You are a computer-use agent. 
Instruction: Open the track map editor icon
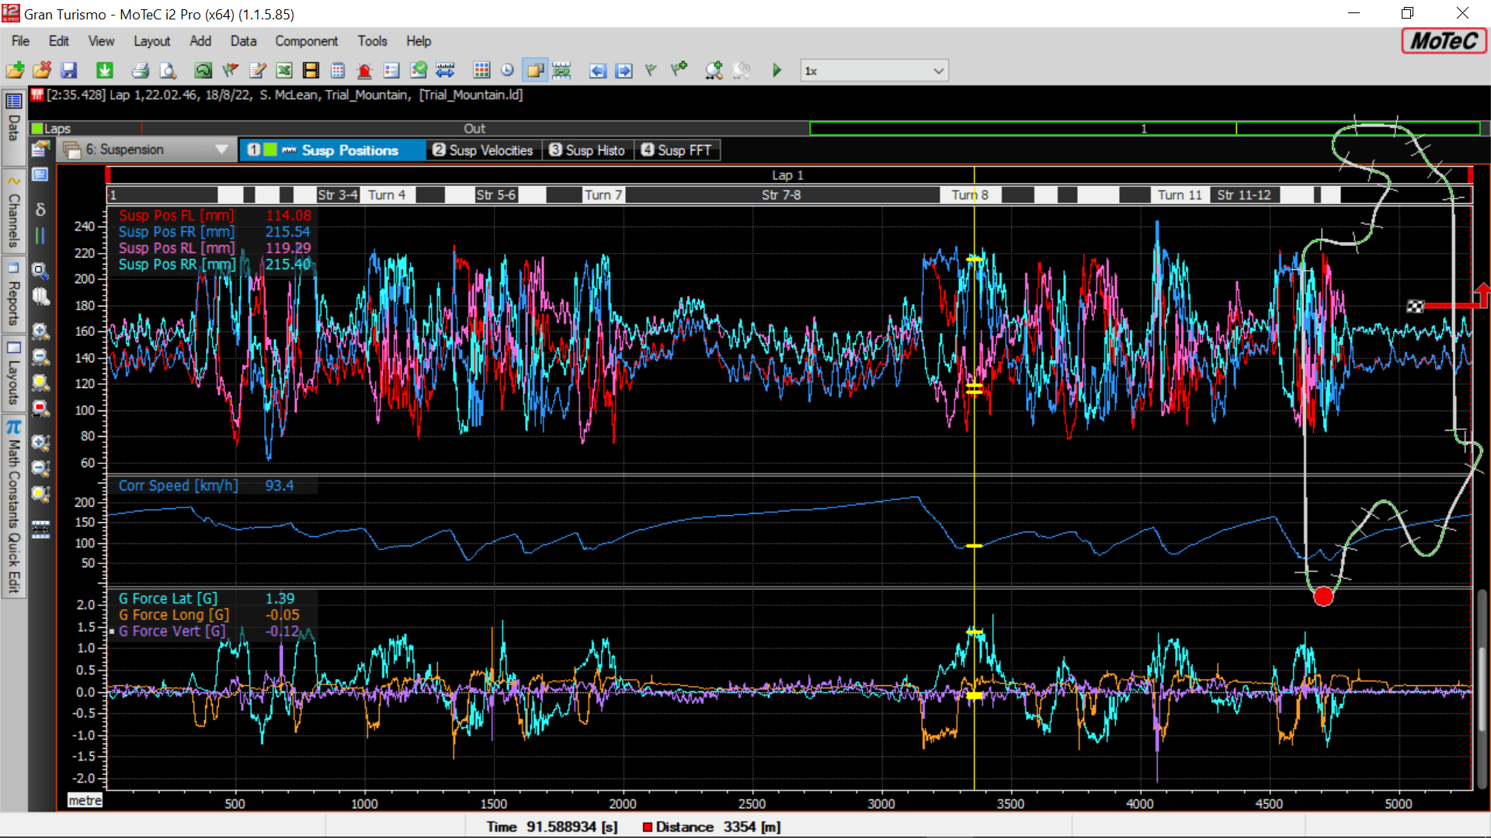[203, 71]
